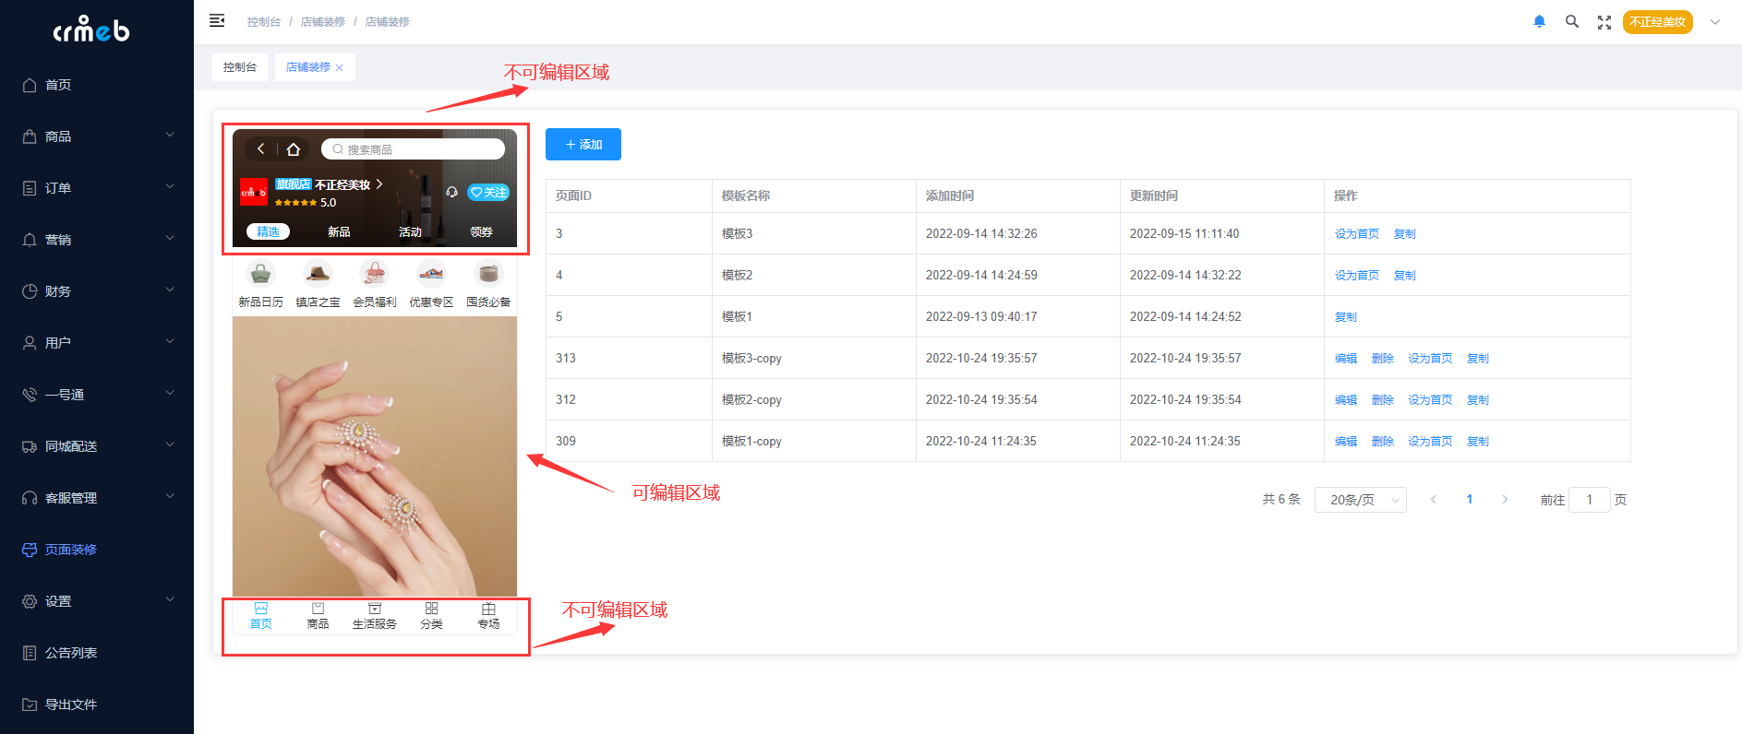The height and width of the screenshot is (734, 1742).
Task: Click the home icon in phone preview
Action: pos(294,149)
